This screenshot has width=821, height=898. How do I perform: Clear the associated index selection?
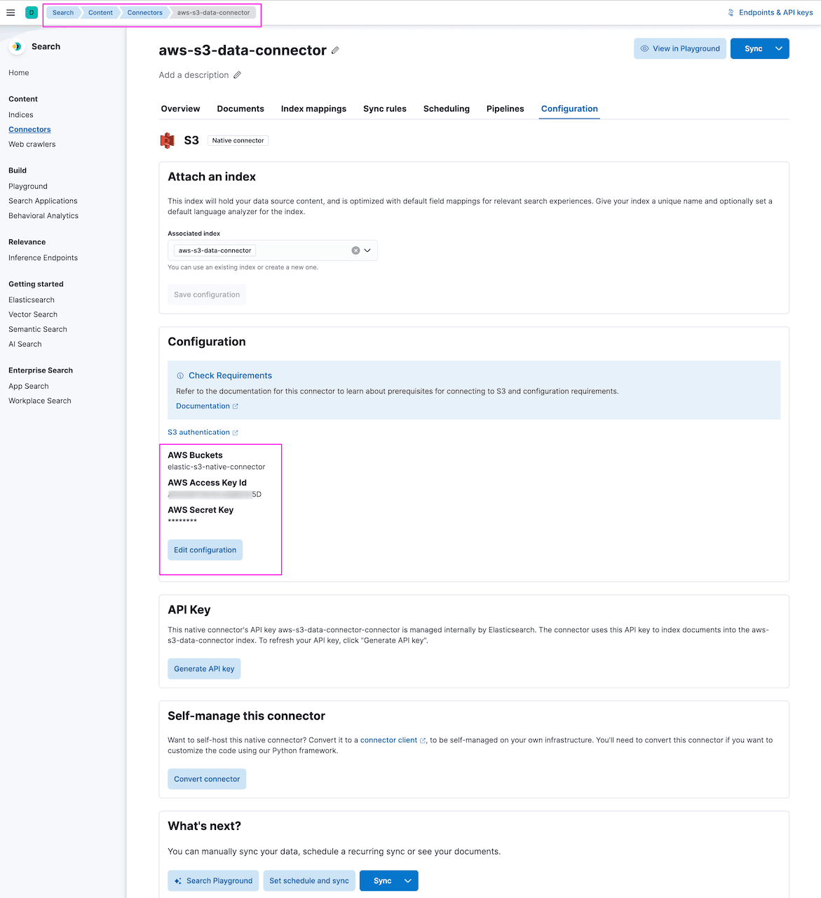click(x=355, y=250)
